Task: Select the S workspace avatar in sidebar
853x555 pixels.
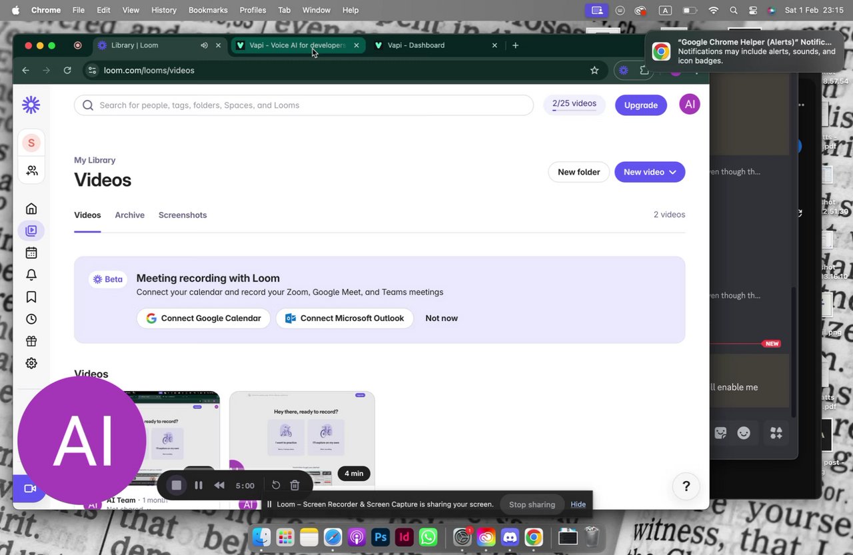Action: [x=31, y=143]
